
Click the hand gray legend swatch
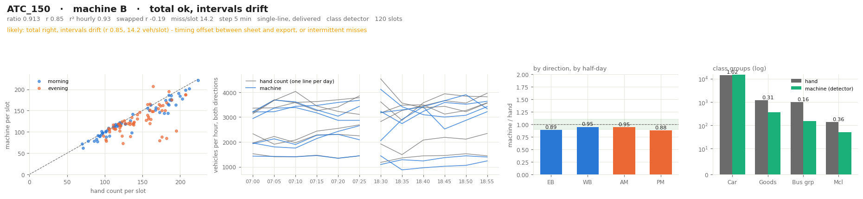(x=796, y=81)
